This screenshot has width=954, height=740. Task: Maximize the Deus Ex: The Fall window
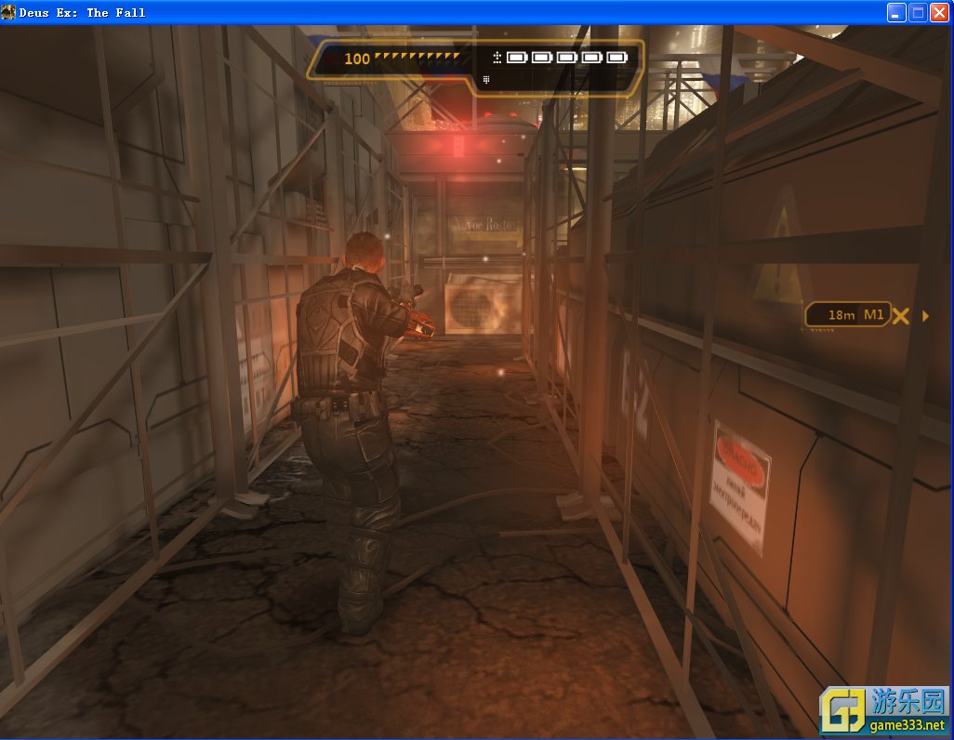tap(918, 12)
